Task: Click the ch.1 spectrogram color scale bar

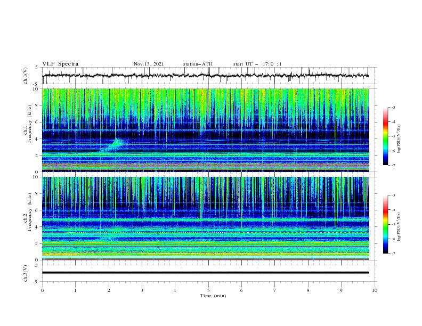Action: pos(385,136)
